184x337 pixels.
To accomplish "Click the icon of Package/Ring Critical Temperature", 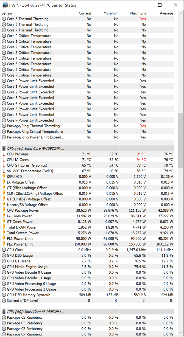I will point(4,131).
